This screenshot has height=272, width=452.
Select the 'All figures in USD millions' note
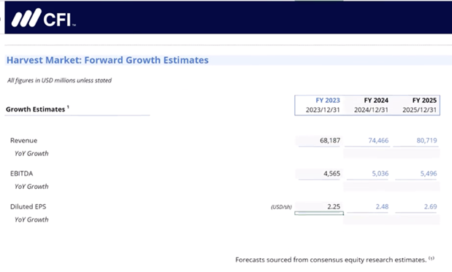(x=59, y=80)
